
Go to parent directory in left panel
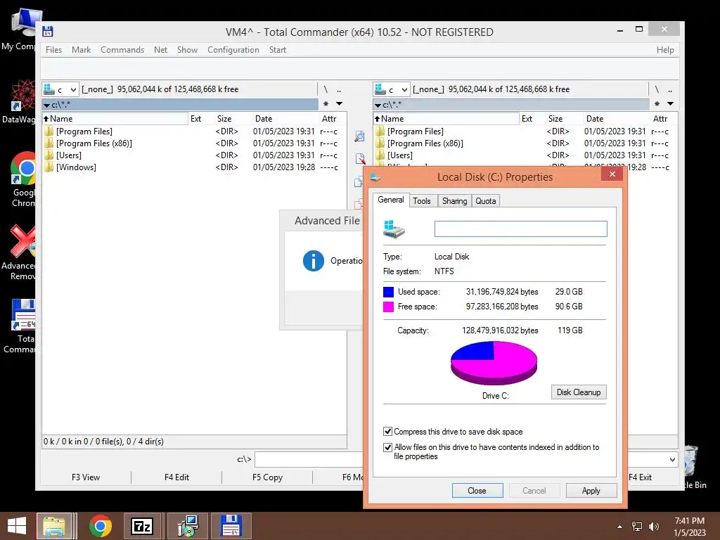pyautogui.click(x=339, y=89)
